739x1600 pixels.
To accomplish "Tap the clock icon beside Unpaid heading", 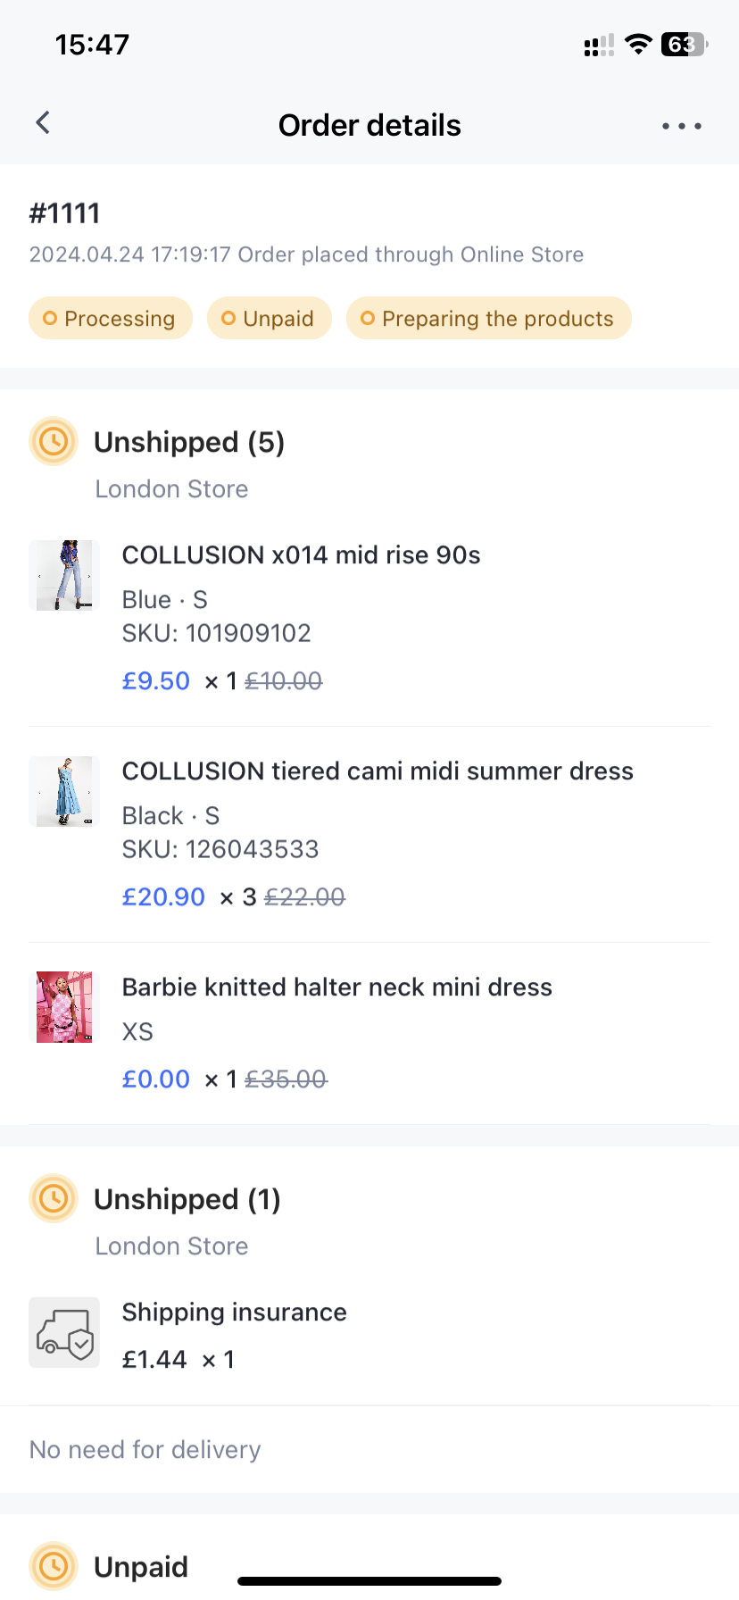I will (54, 1566).
